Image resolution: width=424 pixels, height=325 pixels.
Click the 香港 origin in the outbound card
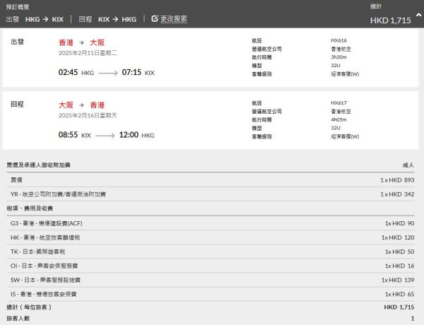coord(66,42)
